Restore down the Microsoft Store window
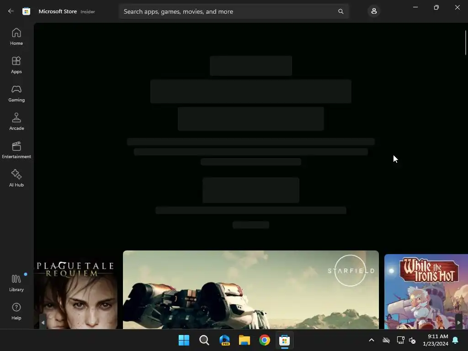Image resolution: width=468 pixels, height=351 pixels. (x=436, y=7)
